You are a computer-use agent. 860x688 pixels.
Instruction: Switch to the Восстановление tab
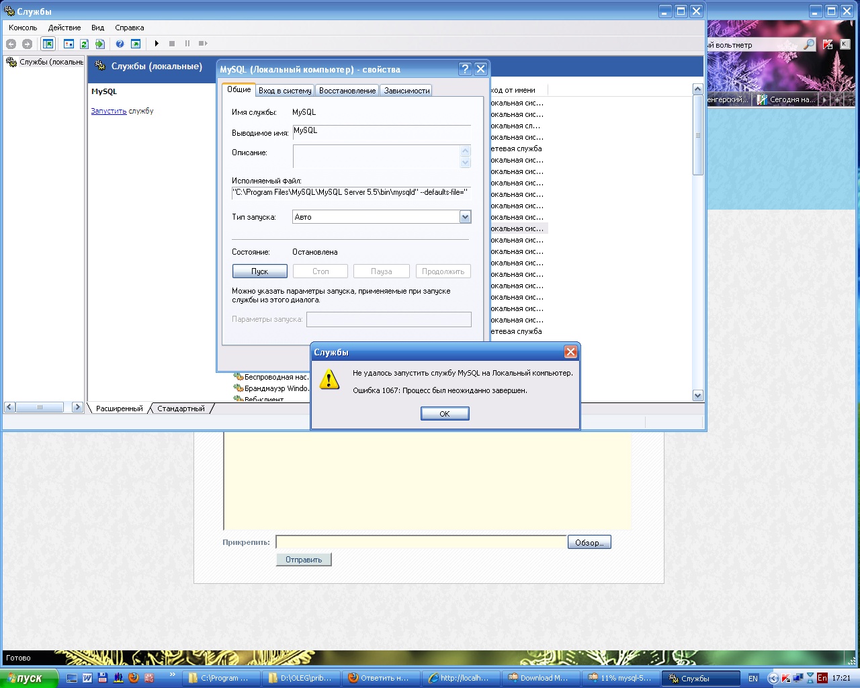tap(347, 91)
